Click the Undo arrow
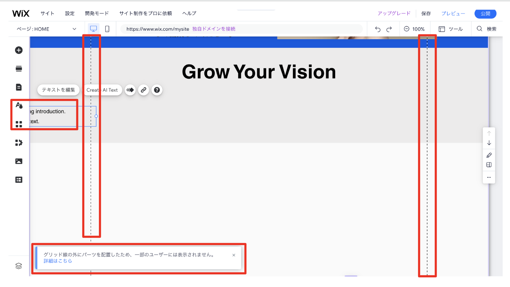 [x=378, y=29]
